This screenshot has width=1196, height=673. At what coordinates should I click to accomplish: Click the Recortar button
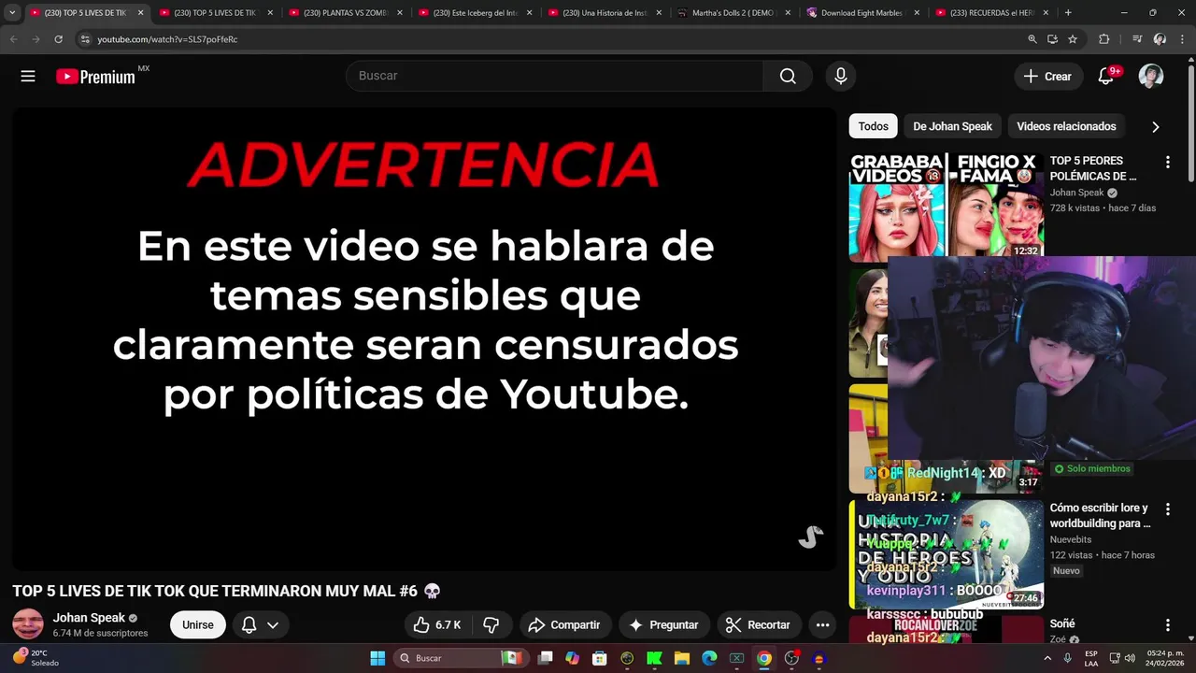pos(758,624)
